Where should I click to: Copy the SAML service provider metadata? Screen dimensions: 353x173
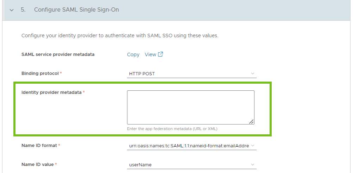133,55
